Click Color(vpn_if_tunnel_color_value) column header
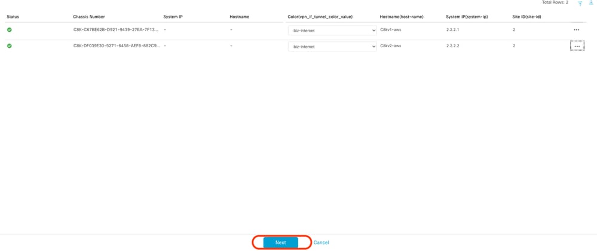 [320, 17]
